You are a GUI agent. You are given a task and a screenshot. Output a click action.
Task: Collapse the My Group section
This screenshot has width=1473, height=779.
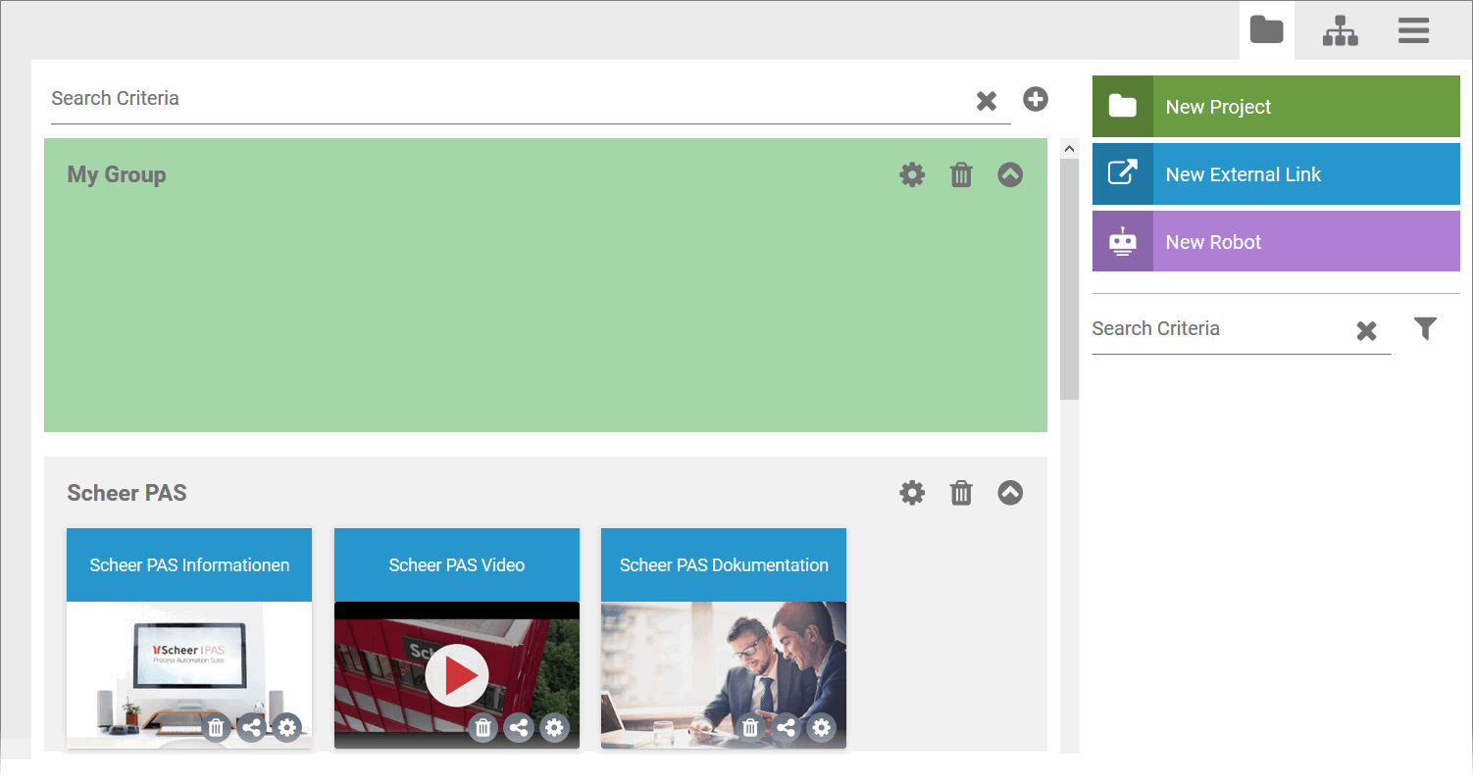[1010, 175]
